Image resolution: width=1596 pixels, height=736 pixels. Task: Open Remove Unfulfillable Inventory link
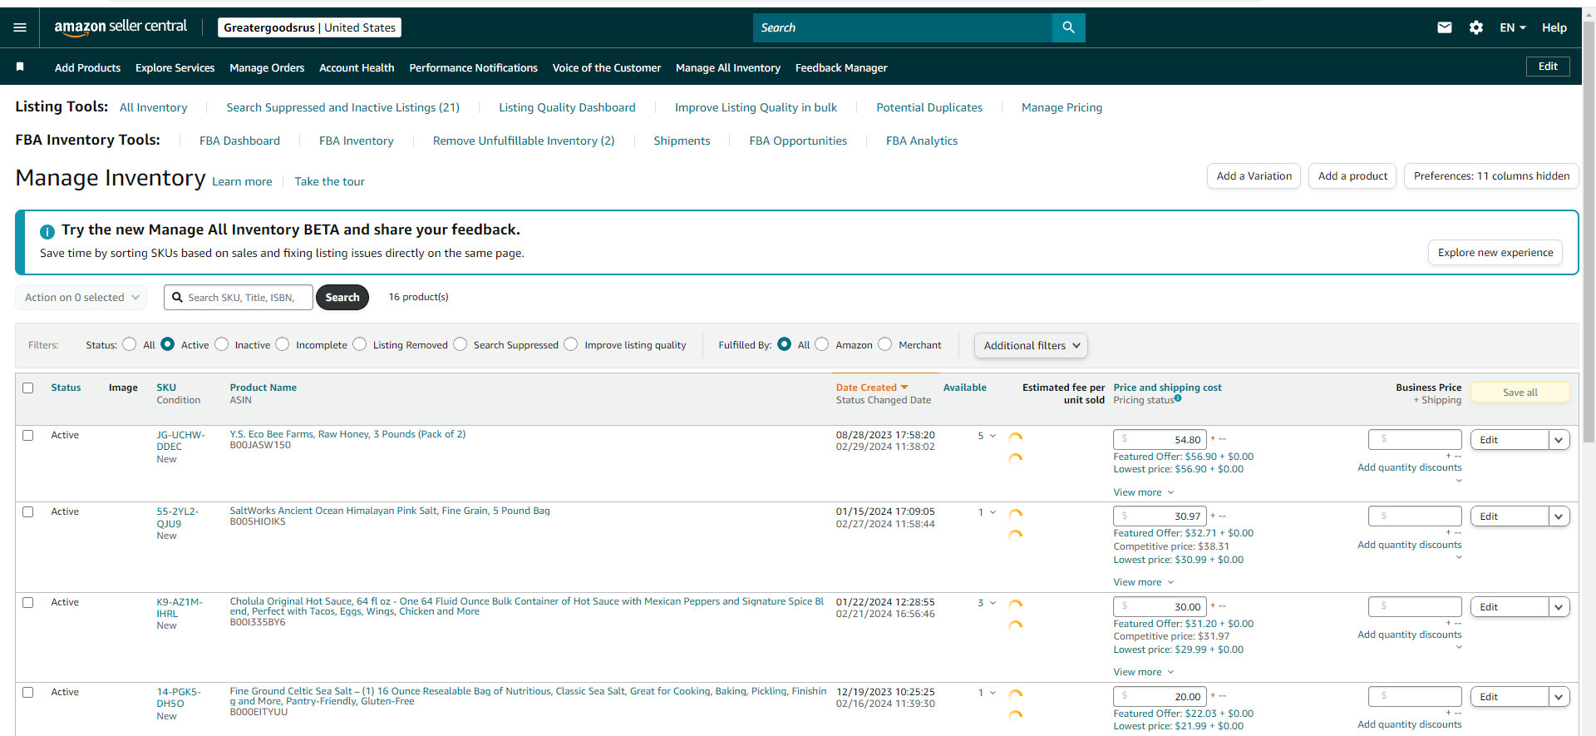click(524, 141)
